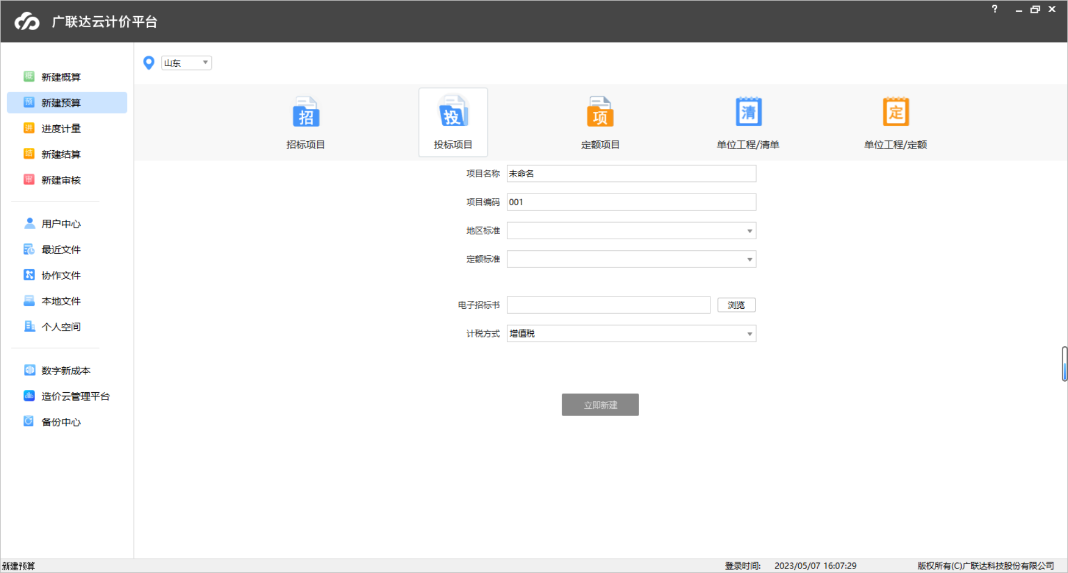Image resolution: width=1068 pixels, height=573 pixels.
Task: Select the 单位工程/定额 icon
Action: click(896, 112)
